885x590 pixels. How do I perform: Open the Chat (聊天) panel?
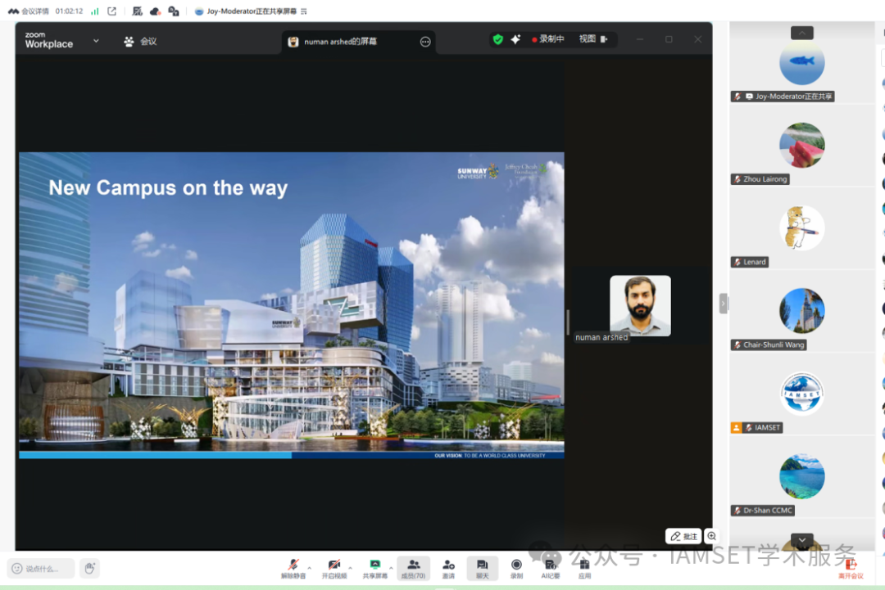(482, 567)
